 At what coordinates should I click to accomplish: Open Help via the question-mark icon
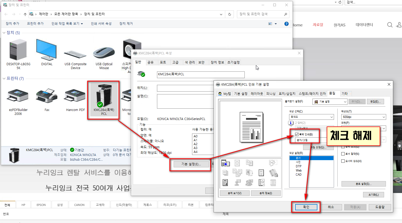tap(286, 24)
